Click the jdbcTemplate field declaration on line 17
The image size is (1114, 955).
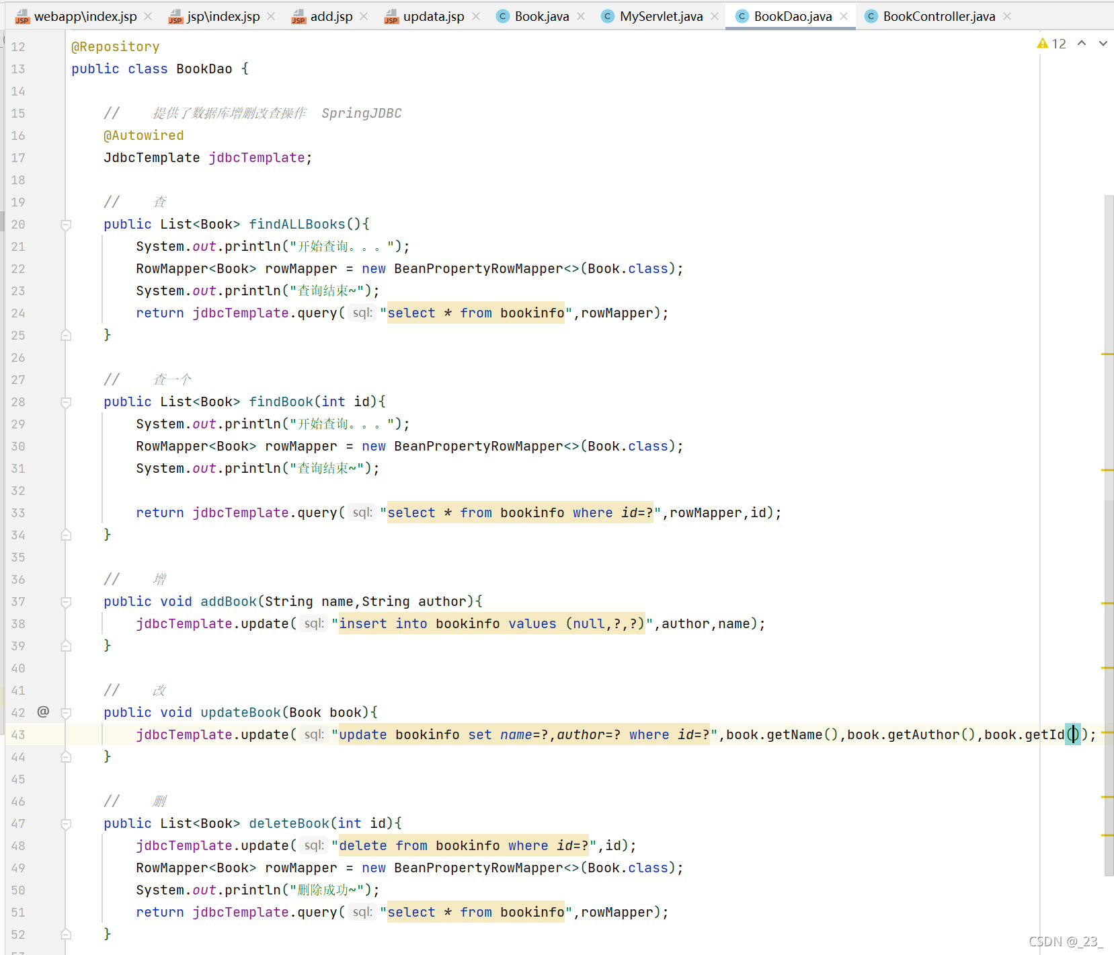coord(256,157)
